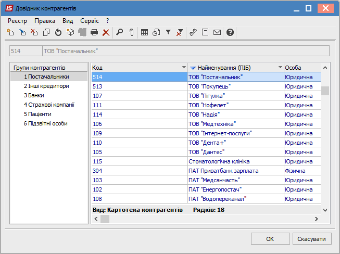
Task: Click the Скасувати button
Action: point(312,239)
